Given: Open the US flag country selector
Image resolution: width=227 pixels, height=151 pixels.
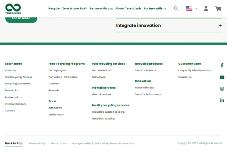Looking at the screenshot, I should pyautogui.click(x=191, y=9).
